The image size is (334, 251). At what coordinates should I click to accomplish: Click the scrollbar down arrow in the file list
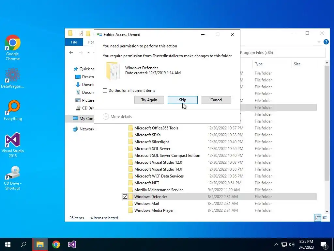[327, 211]
